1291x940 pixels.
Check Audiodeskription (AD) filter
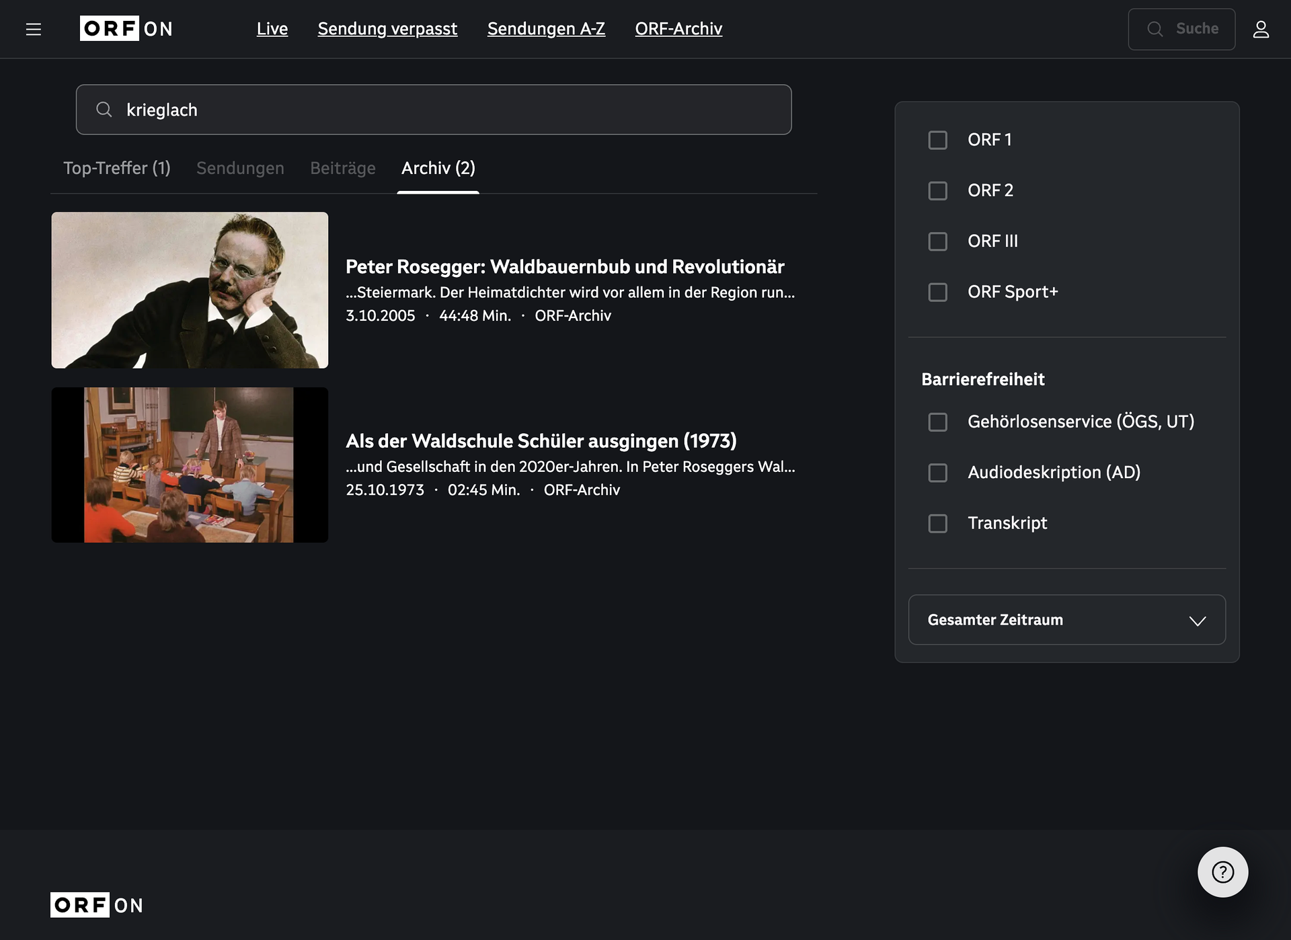(937, 473)
